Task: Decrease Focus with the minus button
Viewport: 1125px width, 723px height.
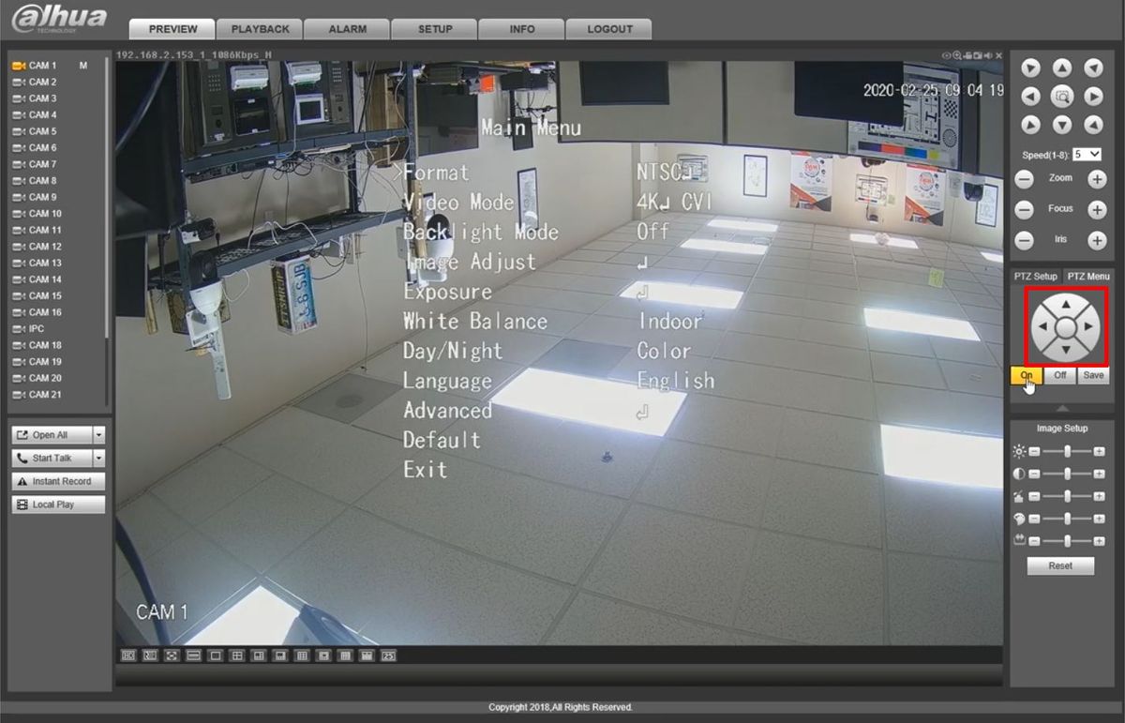Action: [1026, 209]
